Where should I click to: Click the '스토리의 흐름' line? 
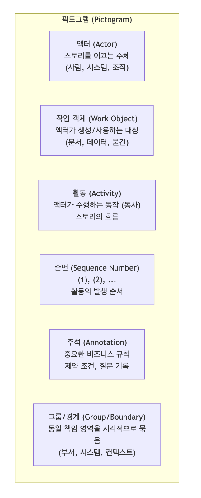pos(97,217)
